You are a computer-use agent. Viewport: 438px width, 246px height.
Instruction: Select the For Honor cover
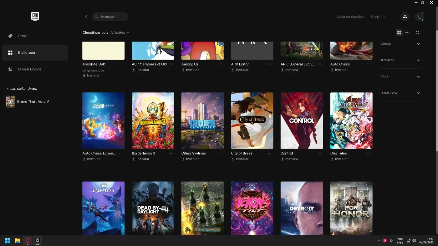click(x=351, y=208)
